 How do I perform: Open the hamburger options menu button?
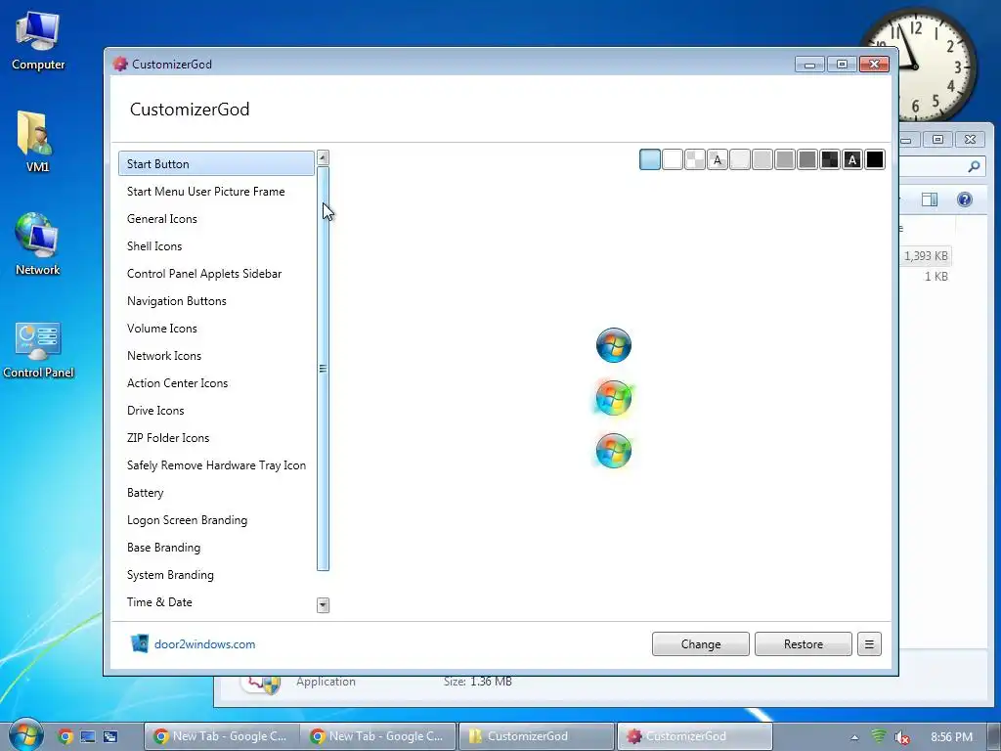(x=869, y=644)
